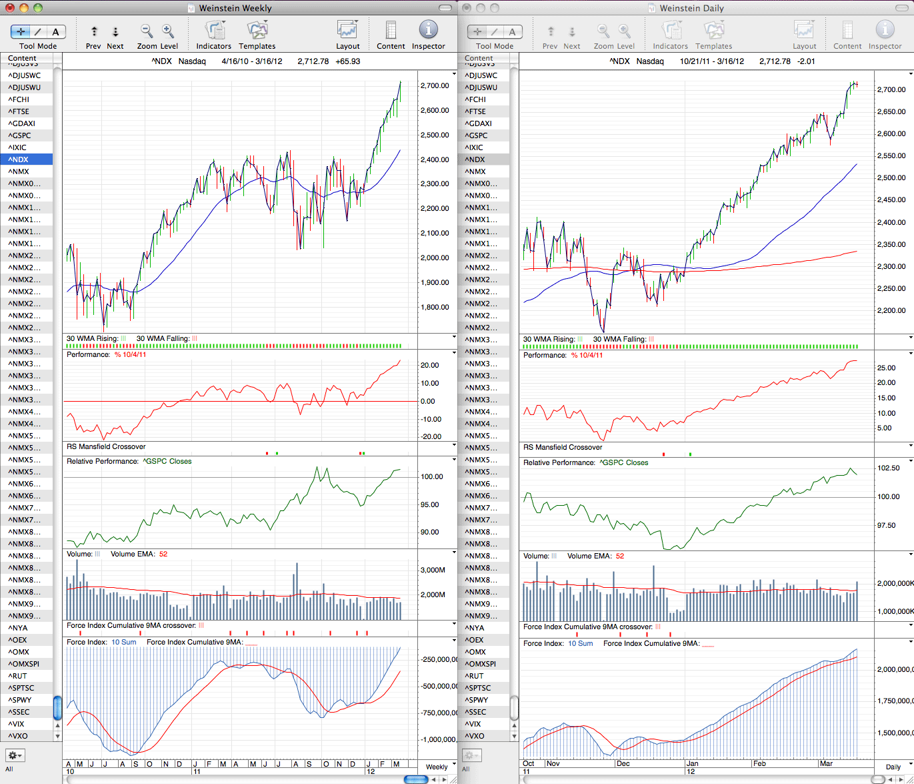Open Weekly Performance panel menu arrow
This screenshot has width=914, height=784.
454,353
